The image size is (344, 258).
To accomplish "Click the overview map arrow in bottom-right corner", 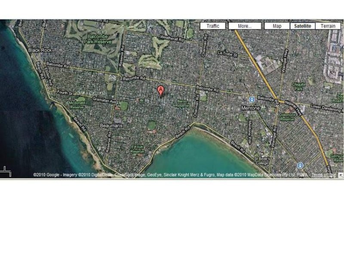I will (341, 175).
